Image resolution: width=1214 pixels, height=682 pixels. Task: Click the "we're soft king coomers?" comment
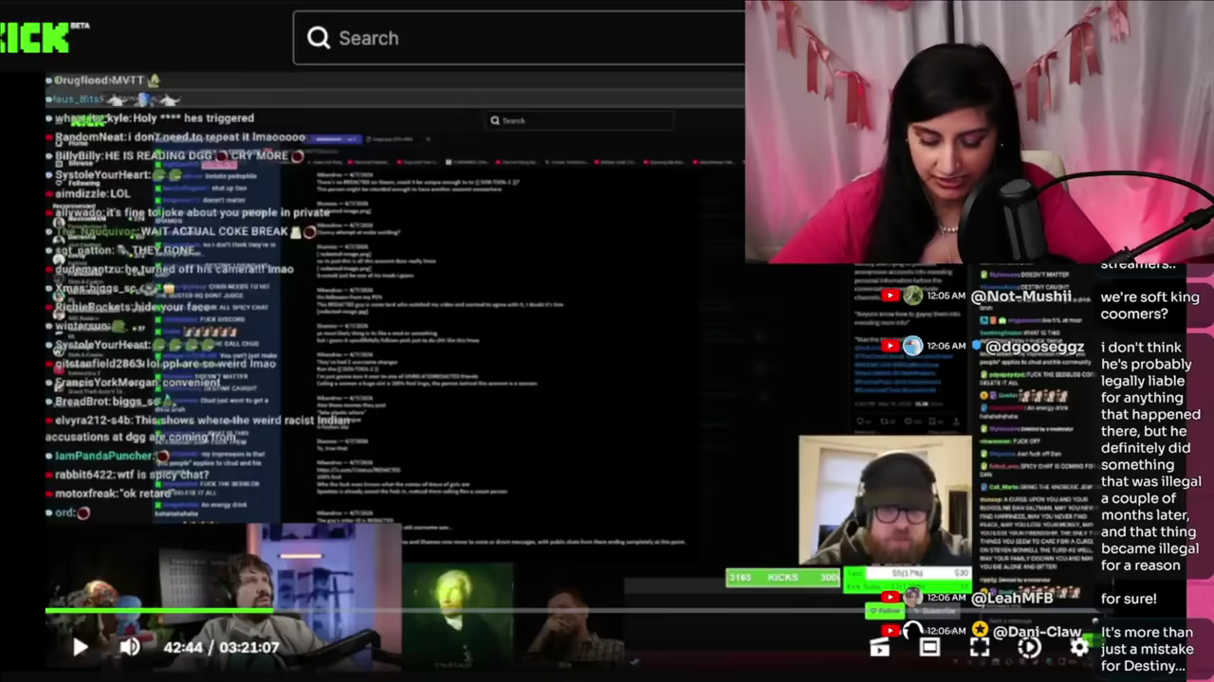click(1150, 305)
